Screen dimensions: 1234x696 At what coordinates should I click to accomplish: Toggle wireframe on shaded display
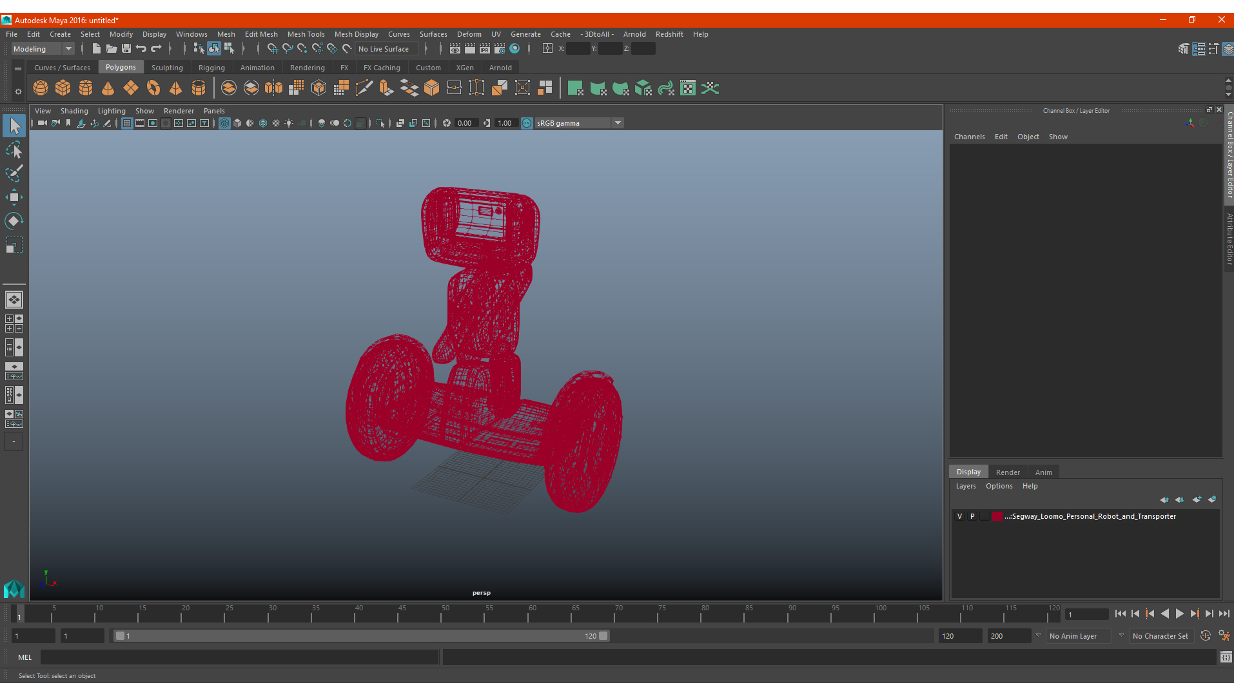(263, 123)
